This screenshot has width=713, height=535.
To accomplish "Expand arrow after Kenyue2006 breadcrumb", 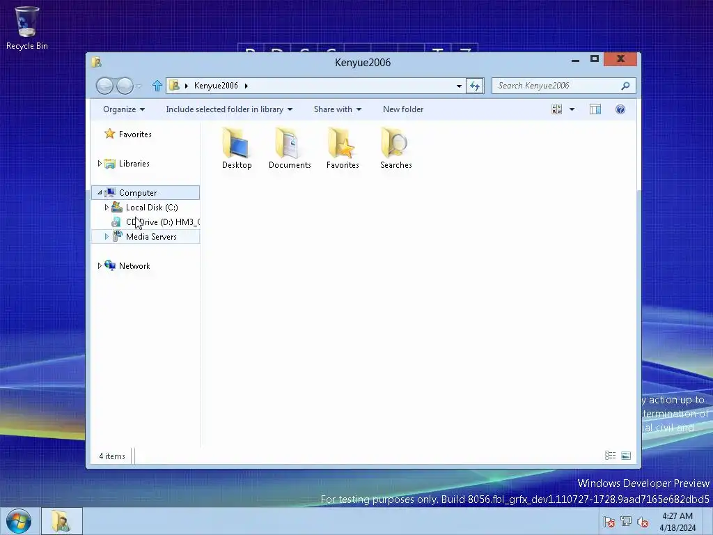I will click(246, 86).
